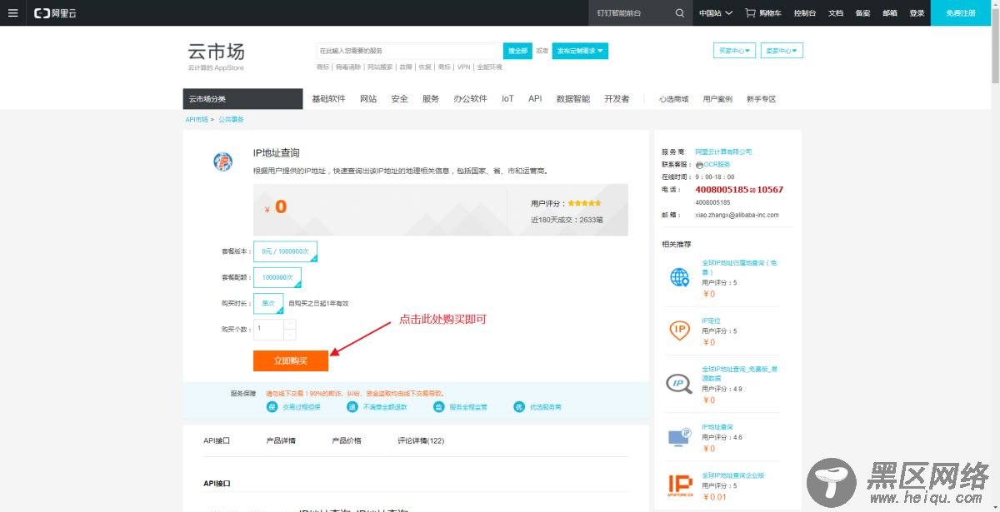Click the 服务全程监管 supervision icon

pos(438,406)
